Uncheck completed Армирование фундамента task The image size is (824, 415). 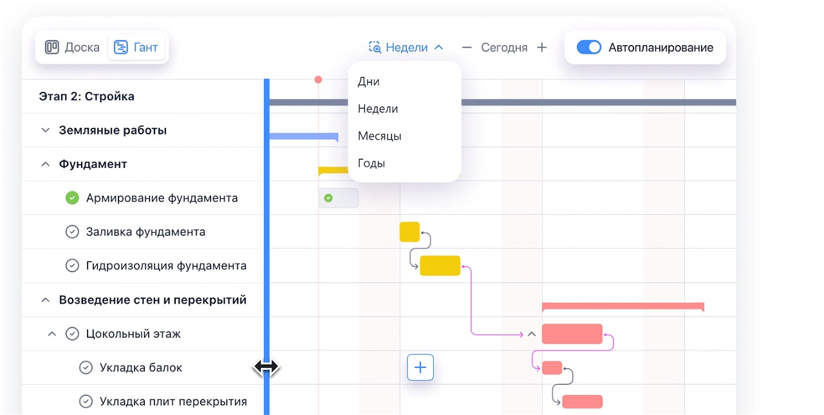pyautogui.click(x=72, y=198)
